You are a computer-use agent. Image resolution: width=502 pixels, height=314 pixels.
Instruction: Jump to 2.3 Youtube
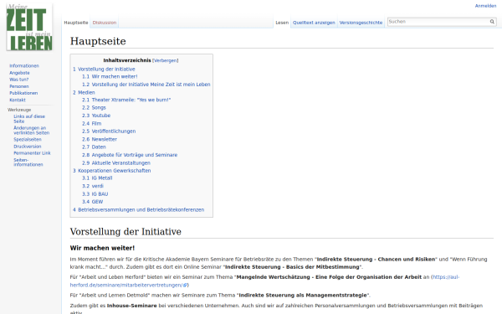pos(96,116)
